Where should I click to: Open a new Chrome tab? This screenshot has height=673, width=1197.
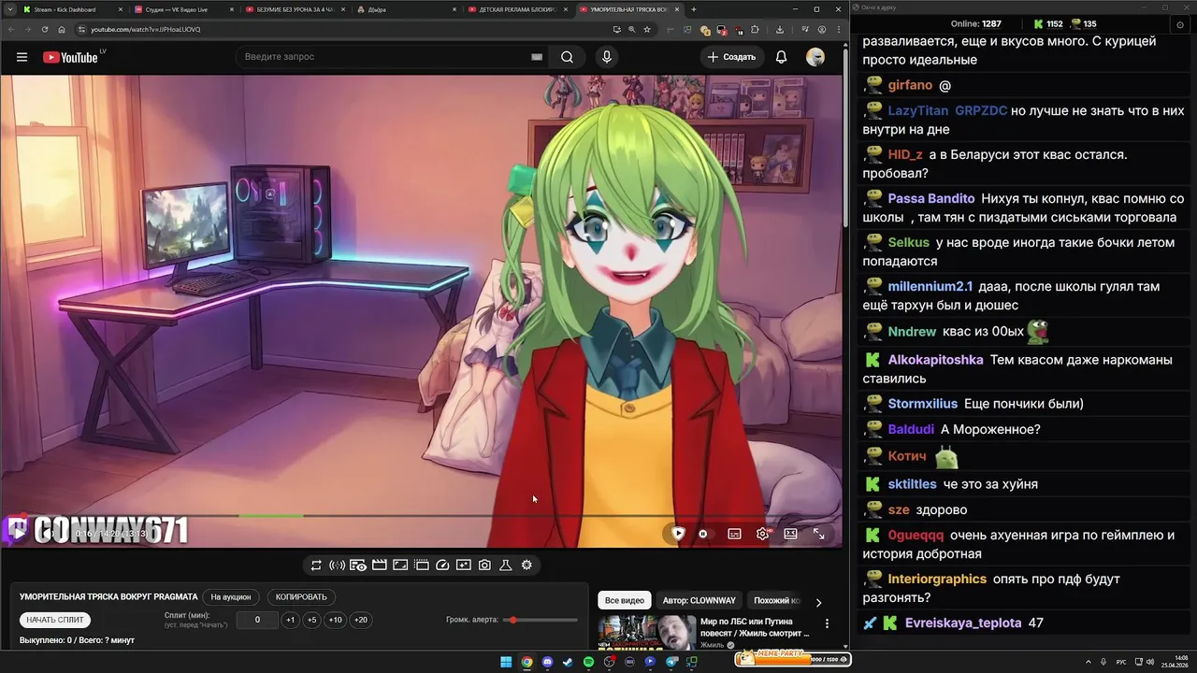point(693,9)
